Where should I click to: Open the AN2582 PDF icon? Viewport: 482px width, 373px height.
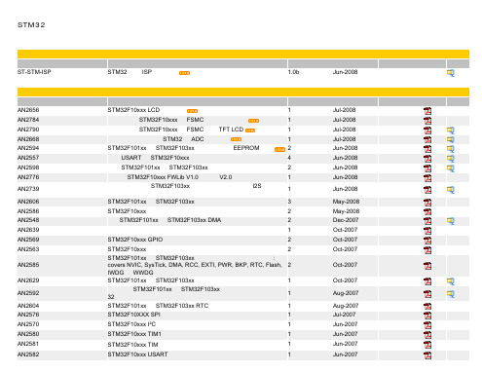click(x=427, y=355)
